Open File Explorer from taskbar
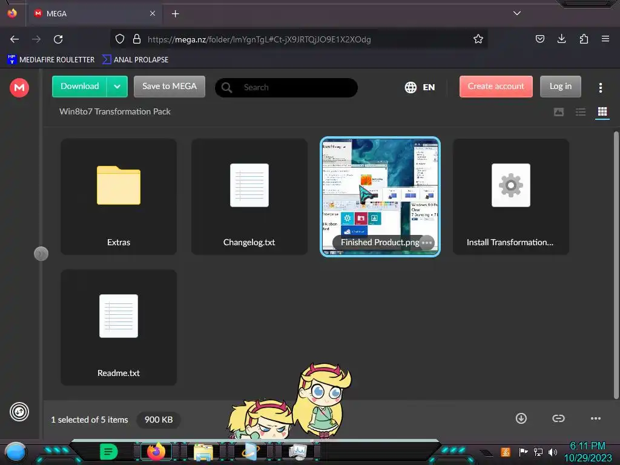 (x=203, y=452)
